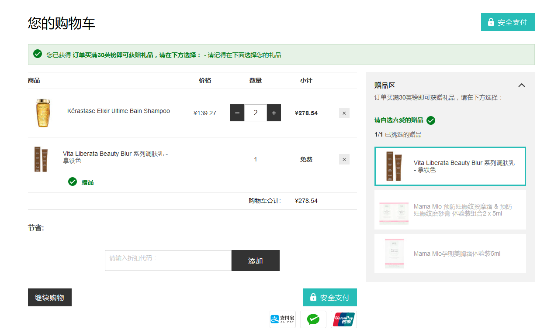This screenshot has height=336, width=544.
Task: Click the Vita Liberata thumbnail in cart
Action: tap(41, 159)
